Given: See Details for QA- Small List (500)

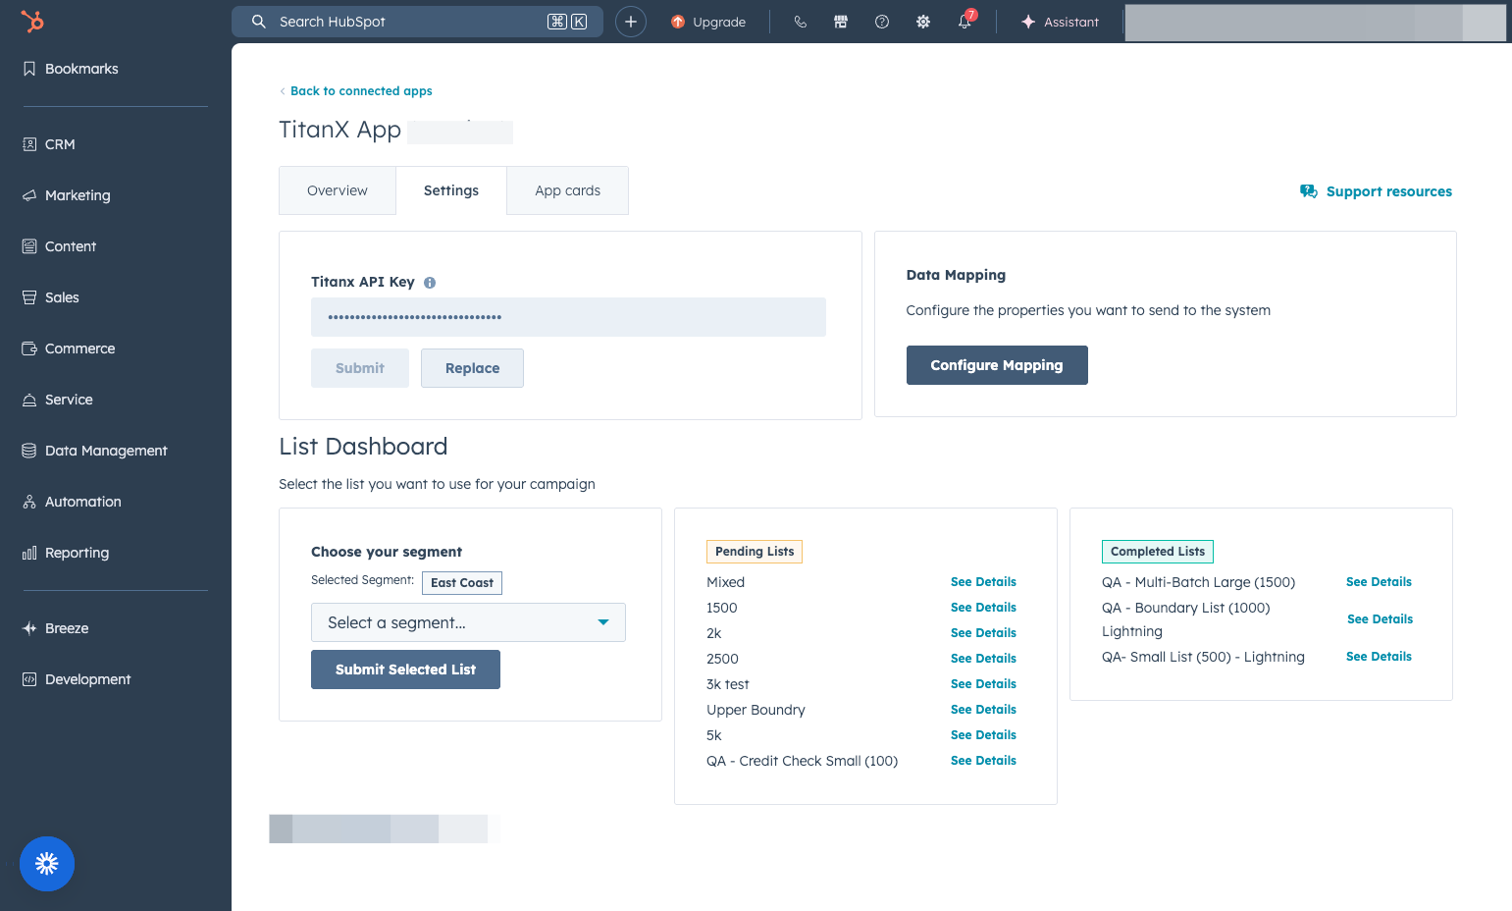Looking at the screenshot, I should (x=1379, y=657).
